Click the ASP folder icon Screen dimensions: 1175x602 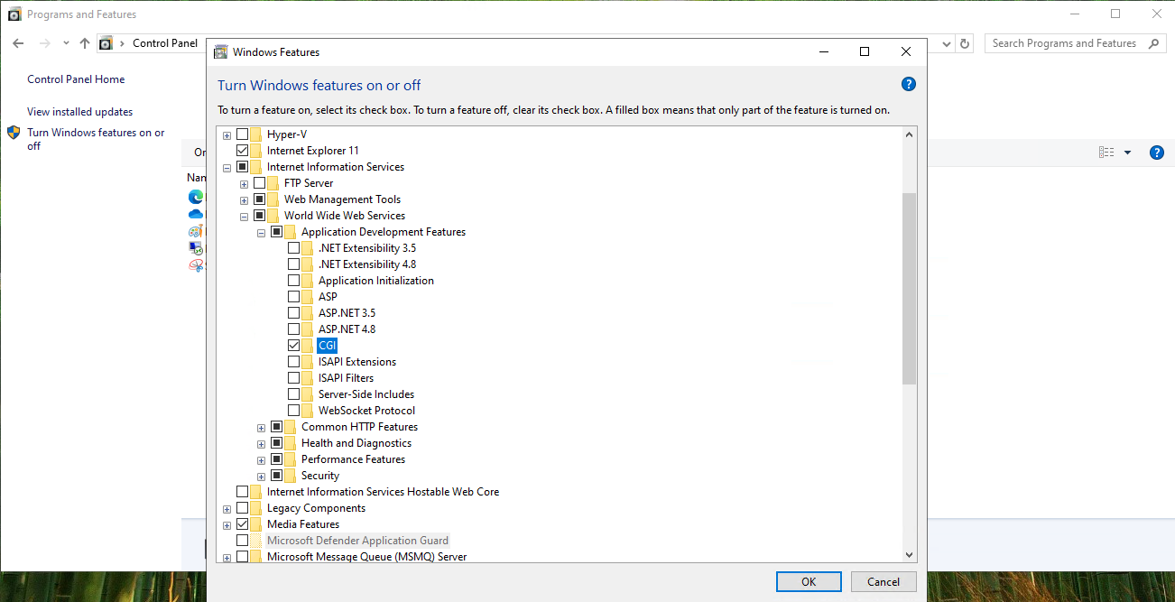(x=308, y=297)
